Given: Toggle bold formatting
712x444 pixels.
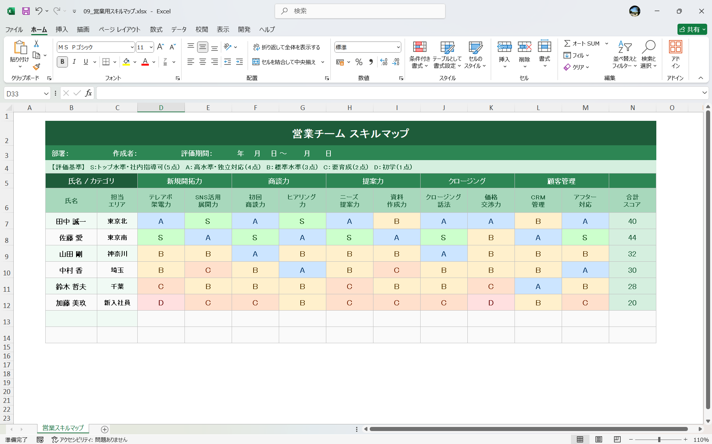Looking at the screenshot, I should (x=62, y=62).
